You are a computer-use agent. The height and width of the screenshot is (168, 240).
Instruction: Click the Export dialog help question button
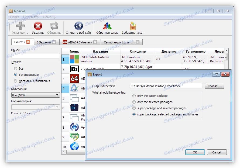click(217, 74)
